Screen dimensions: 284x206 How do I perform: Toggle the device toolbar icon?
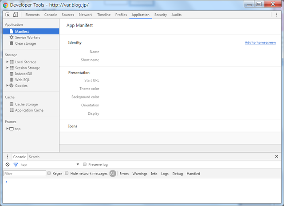pos(16,15)
